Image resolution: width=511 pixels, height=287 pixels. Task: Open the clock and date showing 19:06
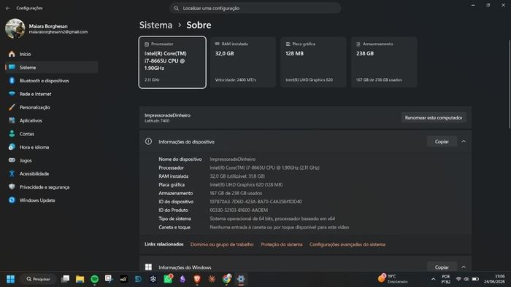[495, 279]
